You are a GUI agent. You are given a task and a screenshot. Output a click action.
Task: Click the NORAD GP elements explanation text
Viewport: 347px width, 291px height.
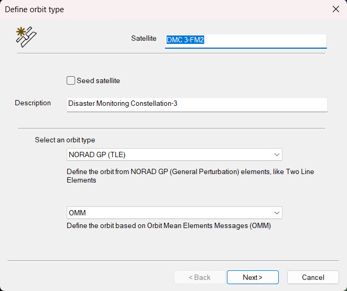pyautogui.click(x=190, y=176)
